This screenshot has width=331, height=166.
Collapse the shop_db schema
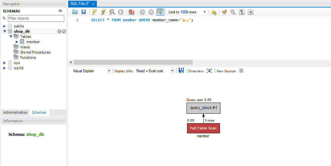pos(5,31)
